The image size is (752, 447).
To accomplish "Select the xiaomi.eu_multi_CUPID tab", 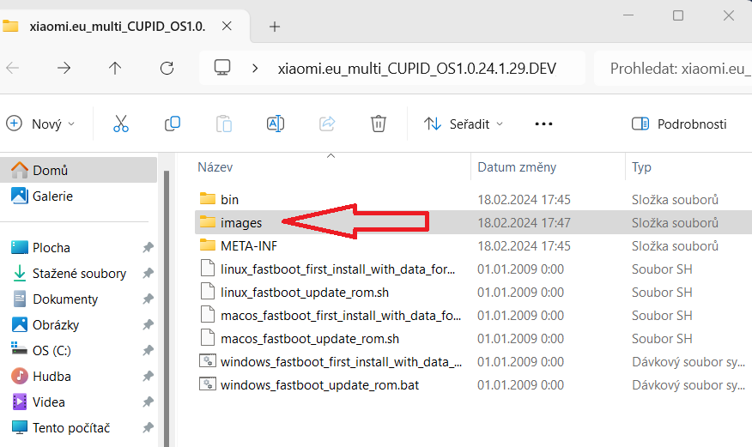I will tap(118, 27).
